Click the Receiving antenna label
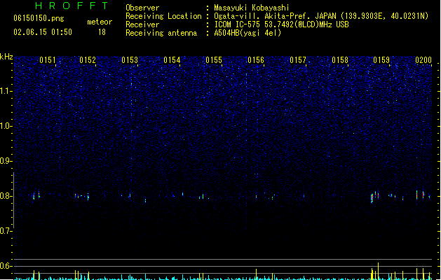Screen dimensions: 441x280 [x=161, y=33]
